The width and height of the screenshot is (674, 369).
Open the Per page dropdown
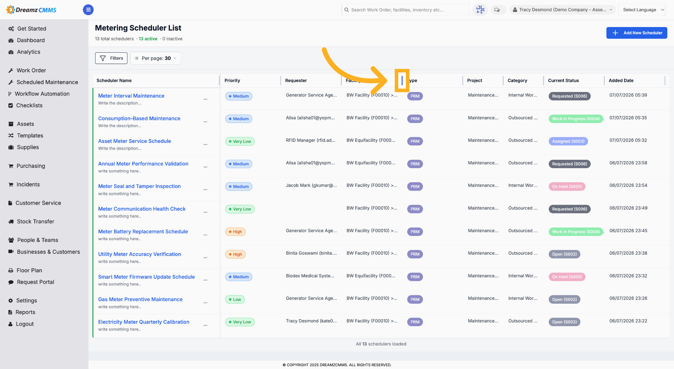coord(156,58)
